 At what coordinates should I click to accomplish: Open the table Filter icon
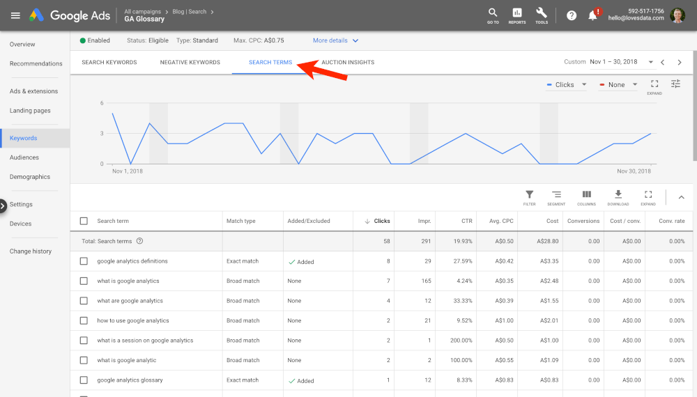(530, 198)
